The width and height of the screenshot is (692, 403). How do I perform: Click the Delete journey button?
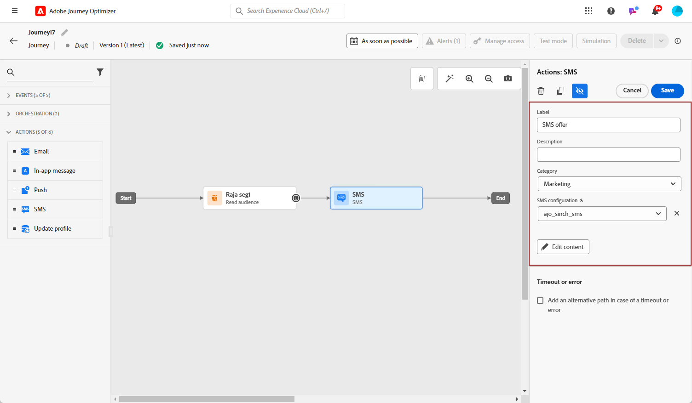coord(637,41)
